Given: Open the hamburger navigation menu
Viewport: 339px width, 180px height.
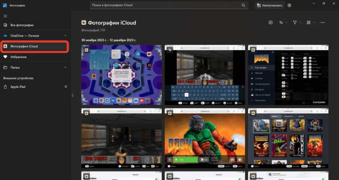Looking at the screenshot, I should click(5, 16).
